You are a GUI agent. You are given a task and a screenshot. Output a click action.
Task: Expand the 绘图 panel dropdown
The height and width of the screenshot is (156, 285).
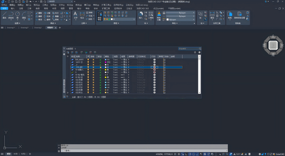[x=17, y=23]
